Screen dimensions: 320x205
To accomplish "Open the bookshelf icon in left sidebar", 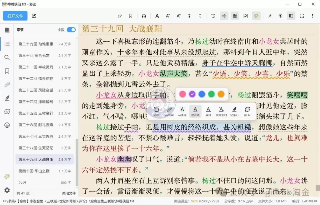I will coord(7,30).
